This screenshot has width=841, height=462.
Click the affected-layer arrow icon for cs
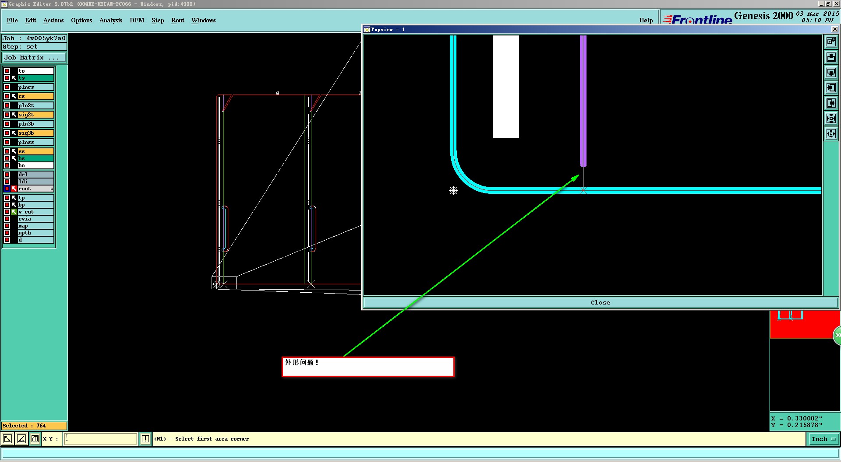(14, 96)
